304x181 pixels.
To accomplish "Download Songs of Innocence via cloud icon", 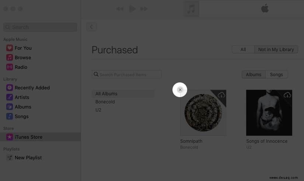I will tap(287, 95).
